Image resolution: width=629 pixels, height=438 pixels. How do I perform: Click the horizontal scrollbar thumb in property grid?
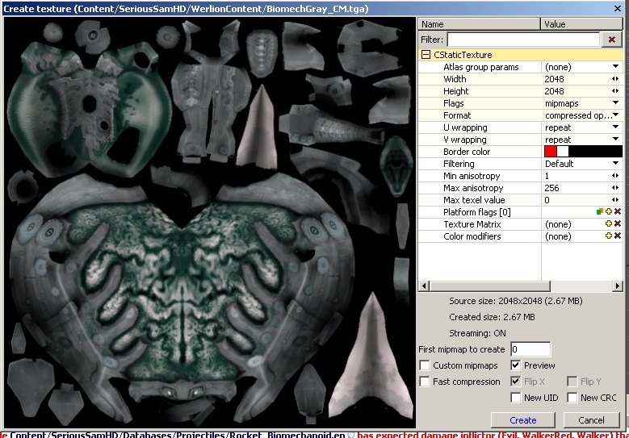click(x=490, y=286)
